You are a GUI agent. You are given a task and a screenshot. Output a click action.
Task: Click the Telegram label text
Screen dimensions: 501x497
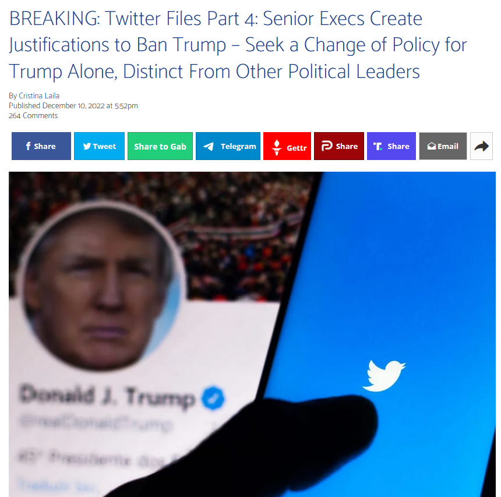coord(238,146)
